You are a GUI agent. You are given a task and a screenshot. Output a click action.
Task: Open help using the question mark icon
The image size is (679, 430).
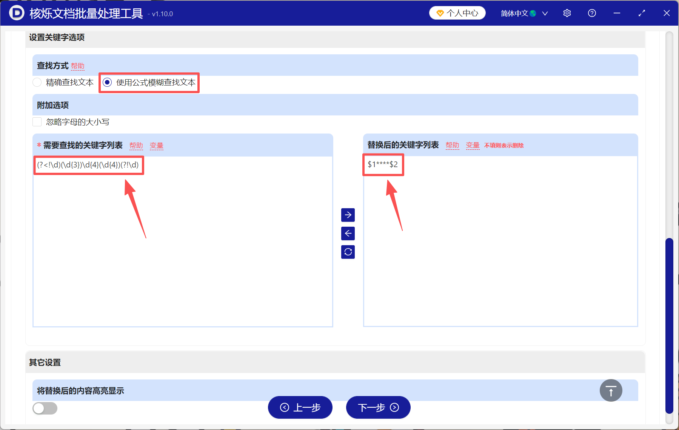591,13
